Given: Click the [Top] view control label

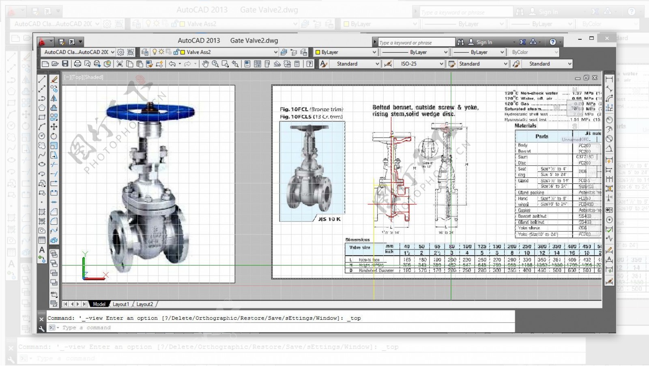Looking at the screenshot, I should click(77, 77).
